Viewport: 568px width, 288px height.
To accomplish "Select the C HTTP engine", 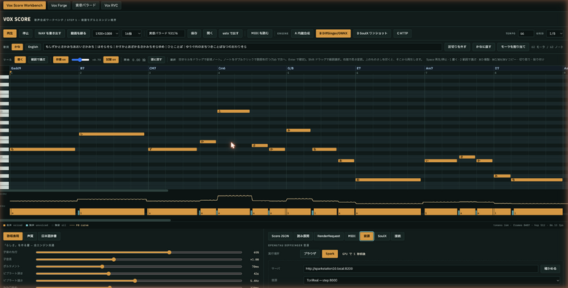I will tap(402, 33).
